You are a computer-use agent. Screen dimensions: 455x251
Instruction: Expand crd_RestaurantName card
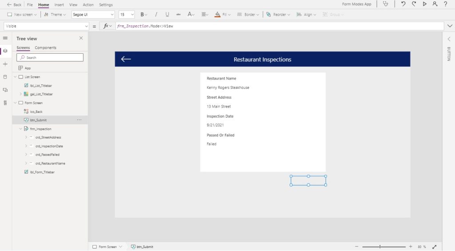(26, 163)
